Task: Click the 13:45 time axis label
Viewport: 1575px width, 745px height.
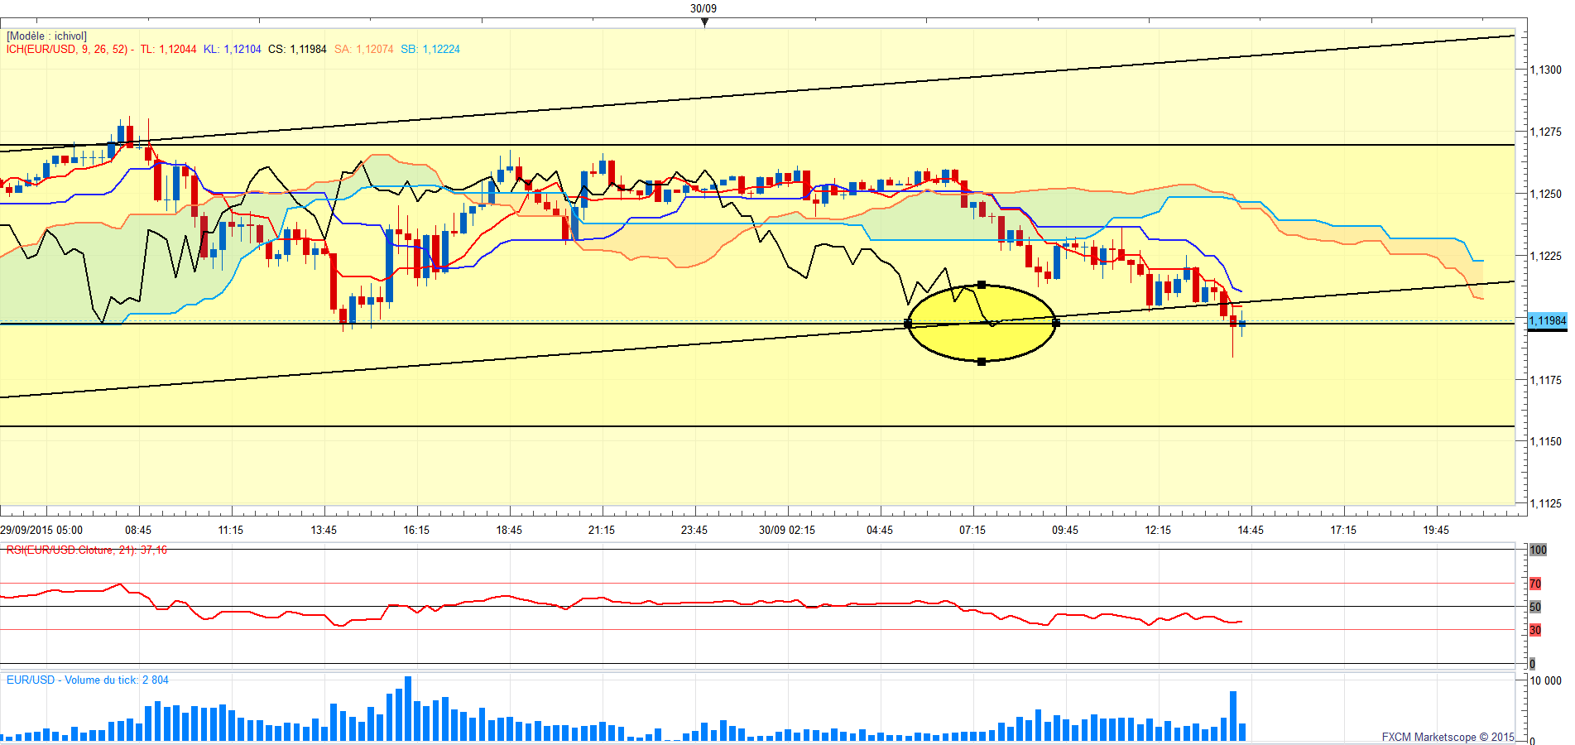Action: 324,531
